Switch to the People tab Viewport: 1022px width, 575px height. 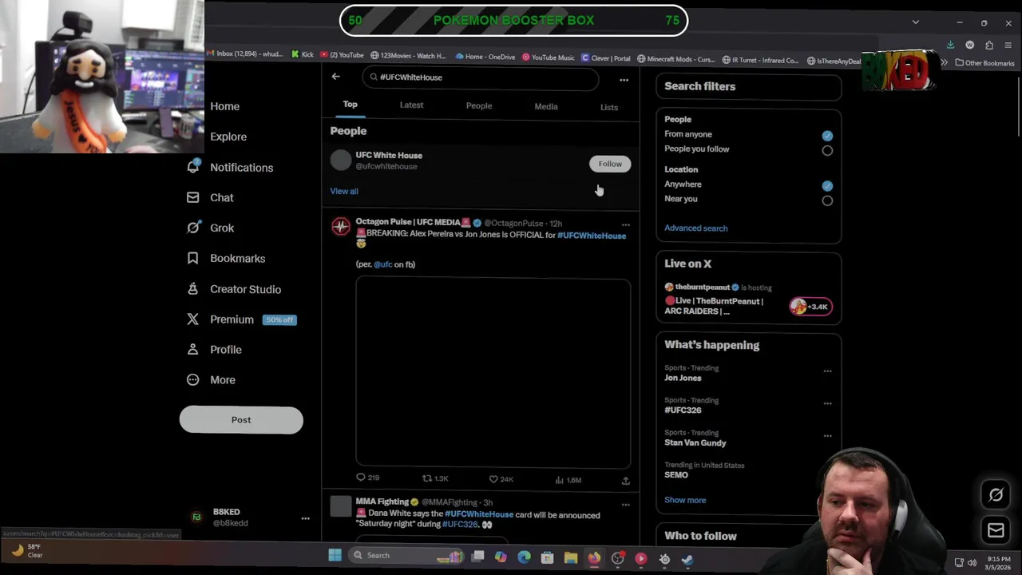479,105
